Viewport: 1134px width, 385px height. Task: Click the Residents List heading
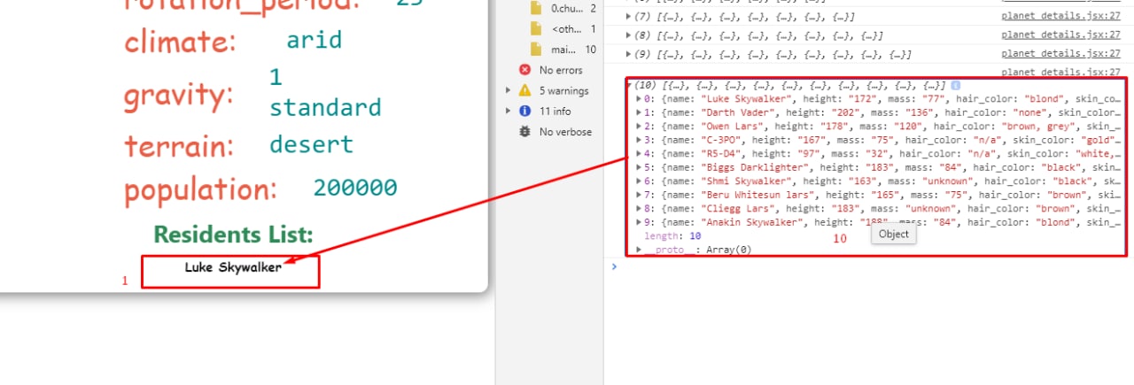click(233, 235)
